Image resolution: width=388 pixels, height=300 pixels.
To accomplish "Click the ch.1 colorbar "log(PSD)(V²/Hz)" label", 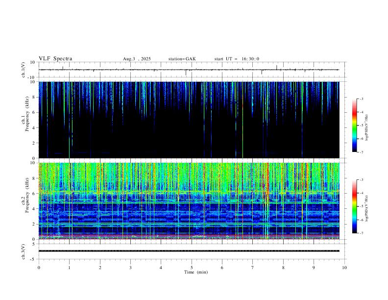I will 366,127.
